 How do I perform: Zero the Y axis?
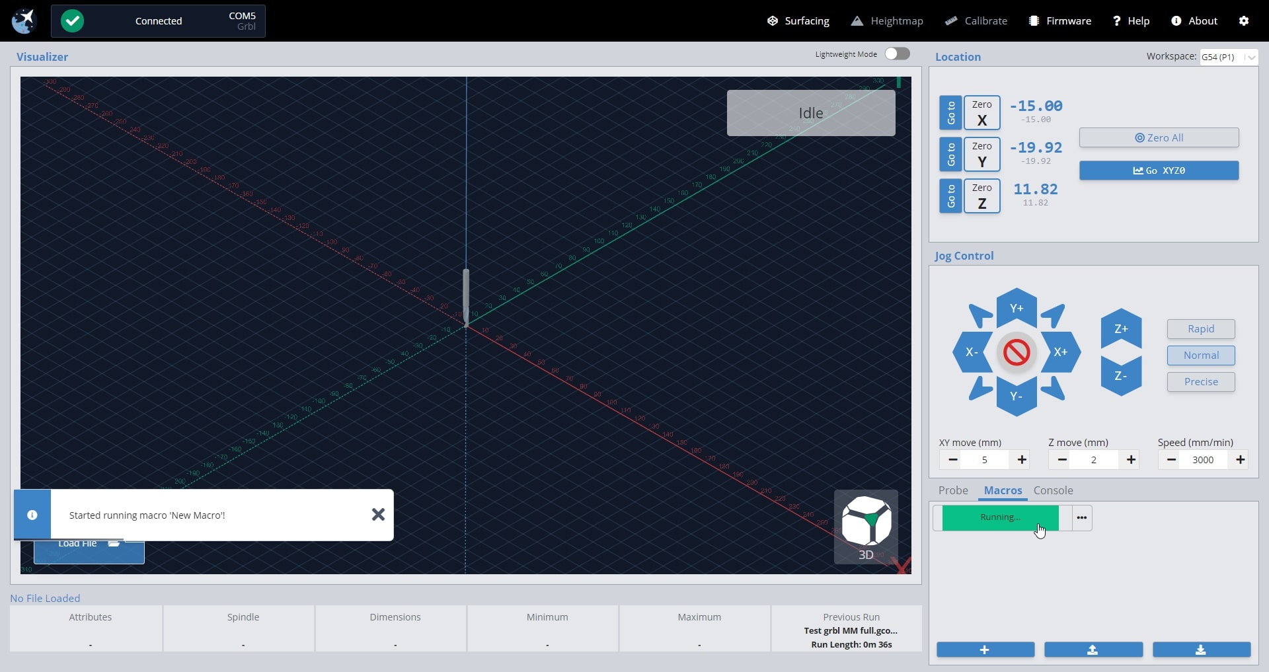[x=982, y=154]
